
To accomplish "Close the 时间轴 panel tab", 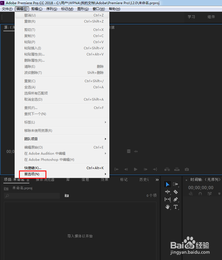I will (x=186, y=180).
